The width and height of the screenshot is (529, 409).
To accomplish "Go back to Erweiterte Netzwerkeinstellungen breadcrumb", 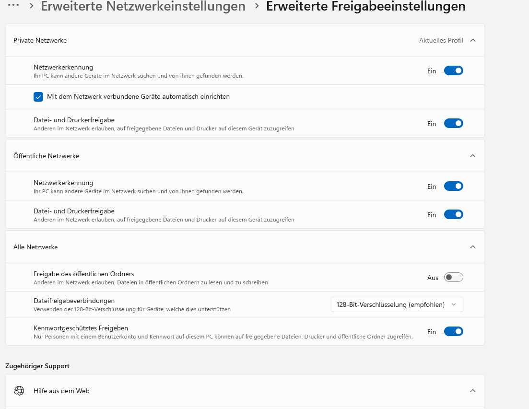I will point(143,6).
